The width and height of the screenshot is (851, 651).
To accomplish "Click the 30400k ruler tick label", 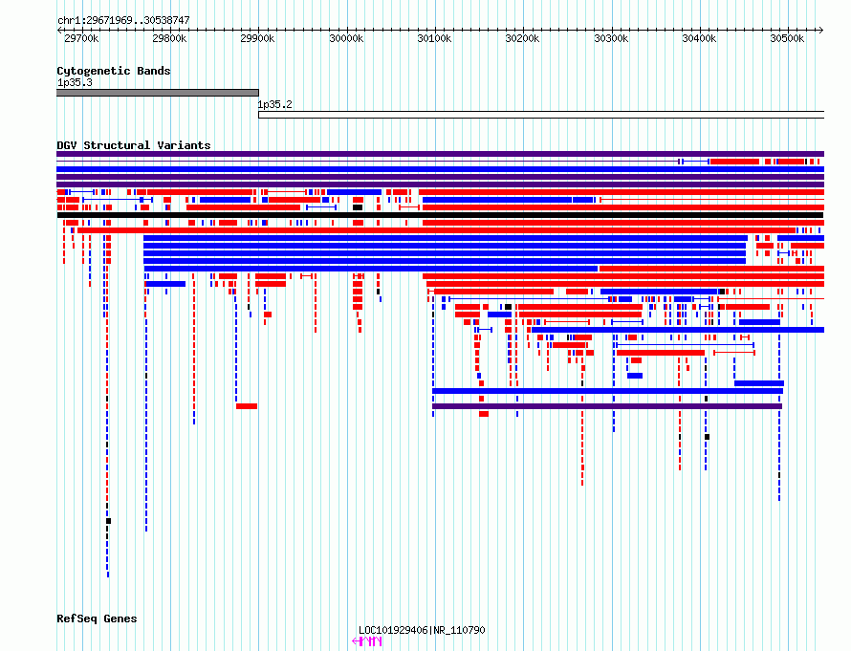I will point(699,38).
